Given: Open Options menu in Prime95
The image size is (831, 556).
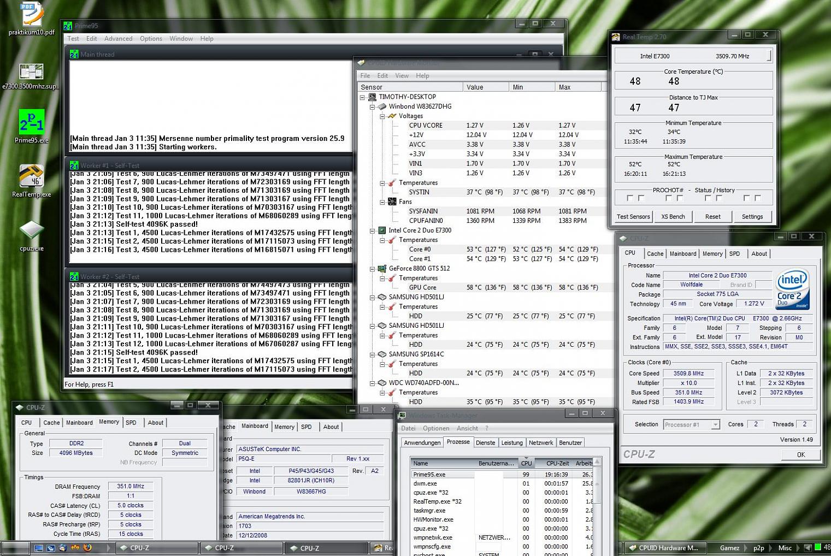Looking at the screenshot, I should (151, 39).
